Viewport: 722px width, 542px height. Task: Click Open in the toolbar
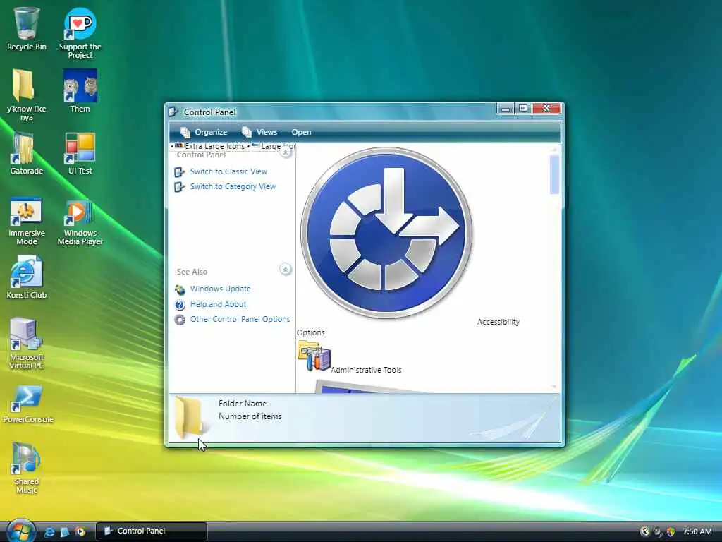[x=301, y=132]
